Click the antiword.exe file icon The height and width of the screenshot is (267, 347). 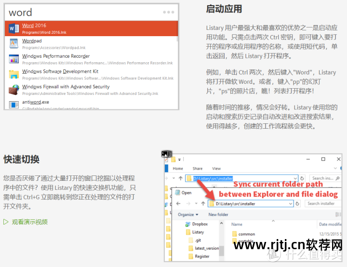[x=13, y=105]
